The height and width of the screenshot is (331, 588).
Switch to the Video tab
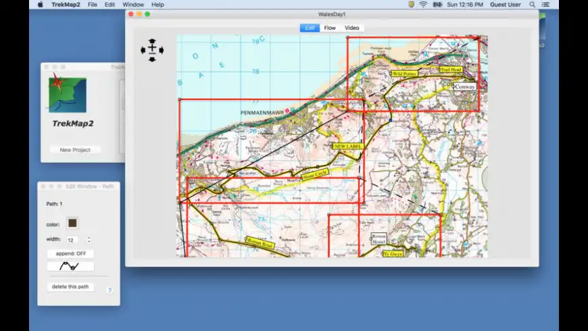[x=351, y=28]
